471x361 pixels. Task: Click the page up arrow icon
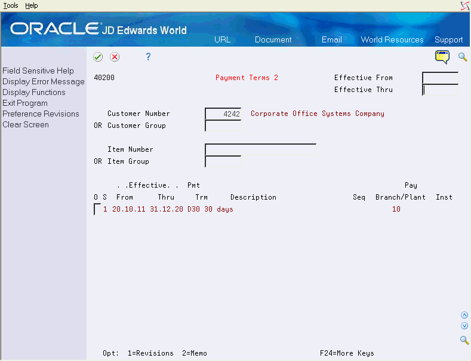click(x=464, y=315)
